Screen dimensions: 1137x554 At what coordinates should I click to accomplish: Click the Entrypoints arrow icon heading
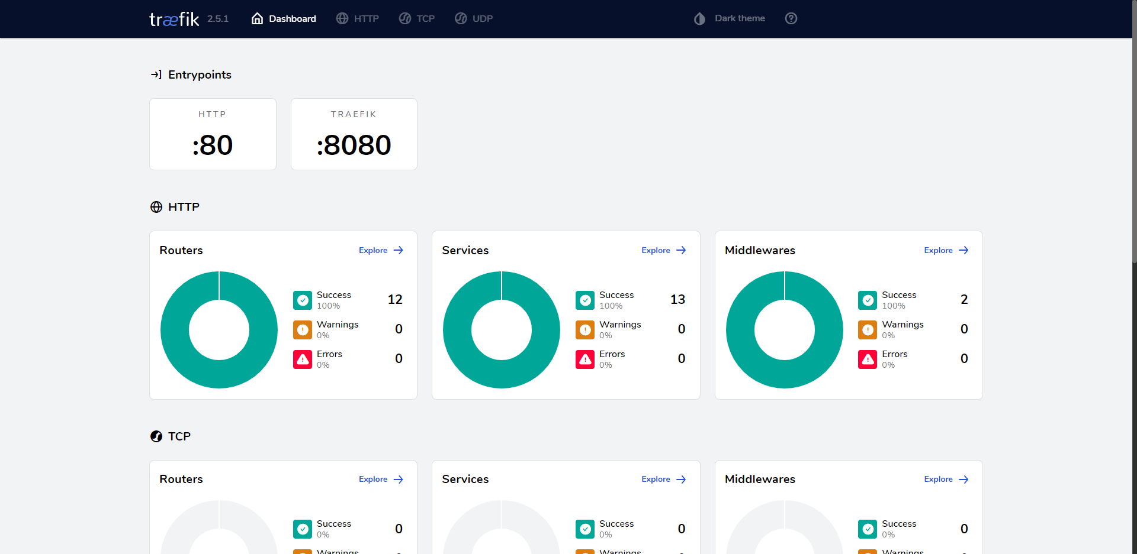pos(156,74)
